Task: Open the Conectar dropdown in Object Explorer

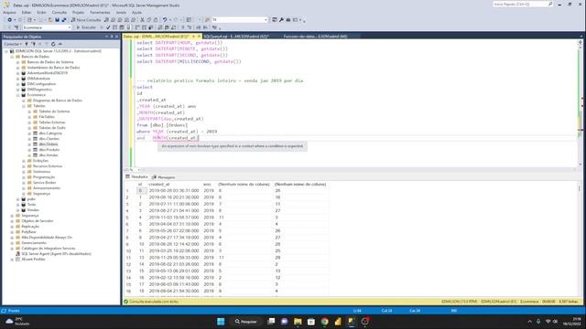Action: [13, 44]
